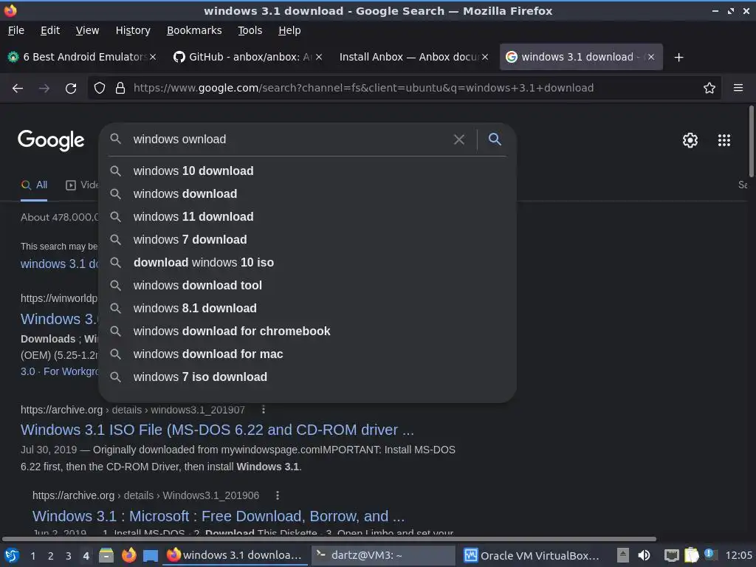The image size is (756, 567).
Task: Open the Bookmarks menu
Action: tap(194, 30)
